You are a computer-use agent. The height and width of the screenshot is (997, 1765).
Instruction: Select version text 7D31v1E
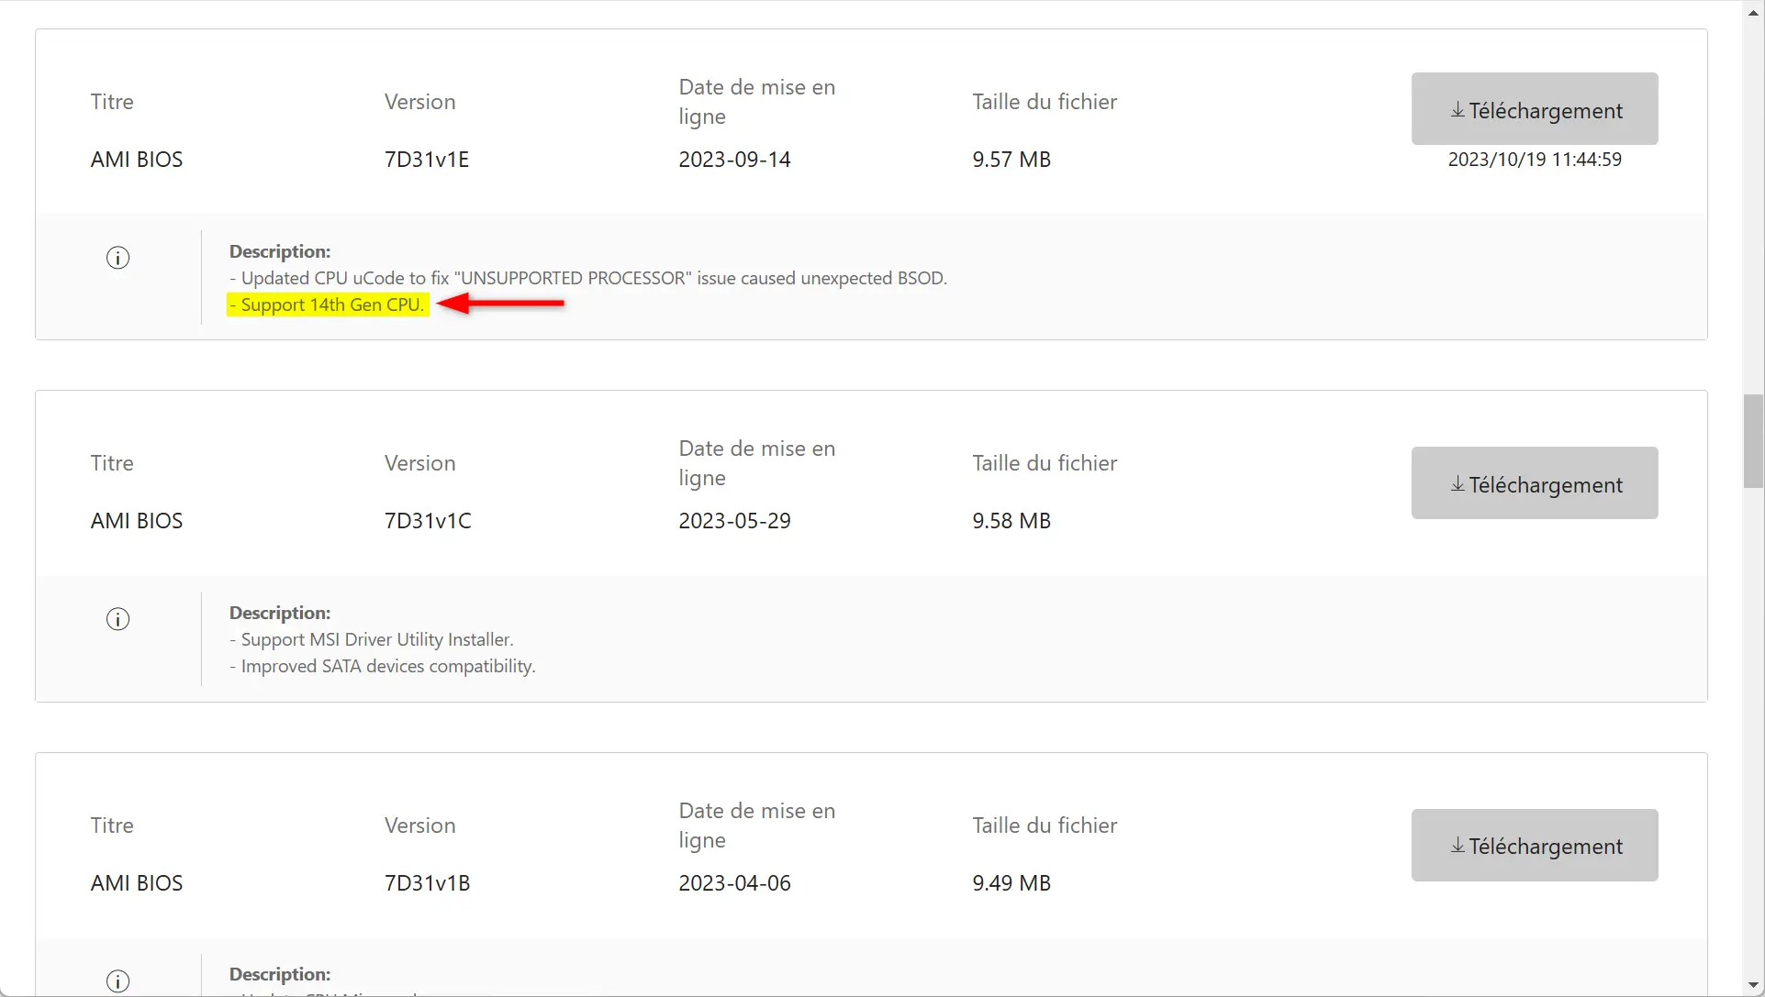pyautogui.click(x=427, y=160)
